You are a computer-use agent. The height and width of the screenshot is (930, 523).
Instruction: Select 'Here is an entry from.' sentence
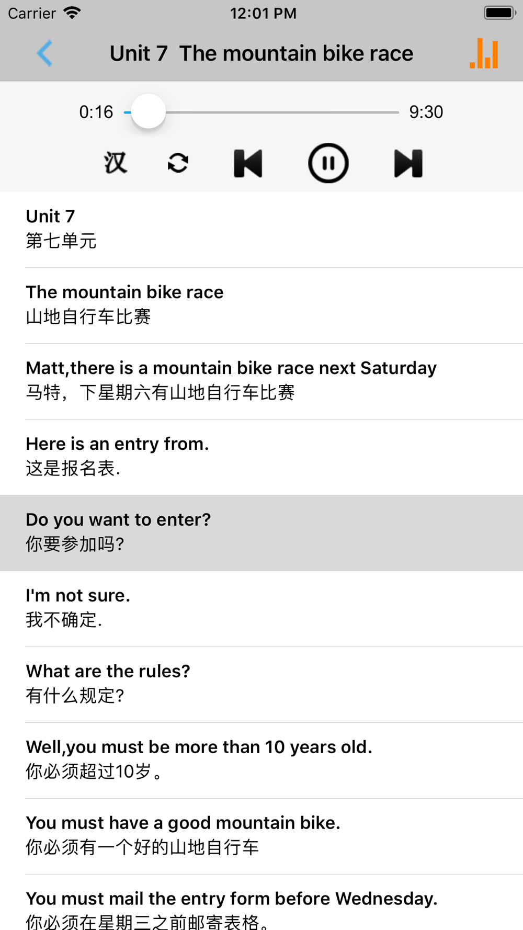261,457
